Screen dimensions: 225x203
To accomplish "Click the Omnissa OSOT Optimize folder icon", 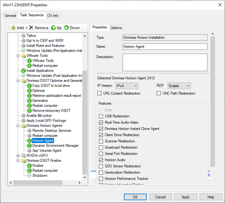I will [x=23, y=81].
